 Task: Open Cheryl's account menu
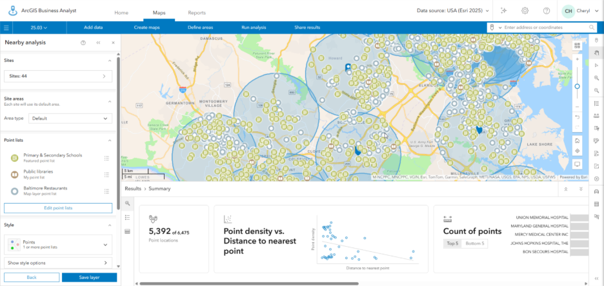click(579, 11)
